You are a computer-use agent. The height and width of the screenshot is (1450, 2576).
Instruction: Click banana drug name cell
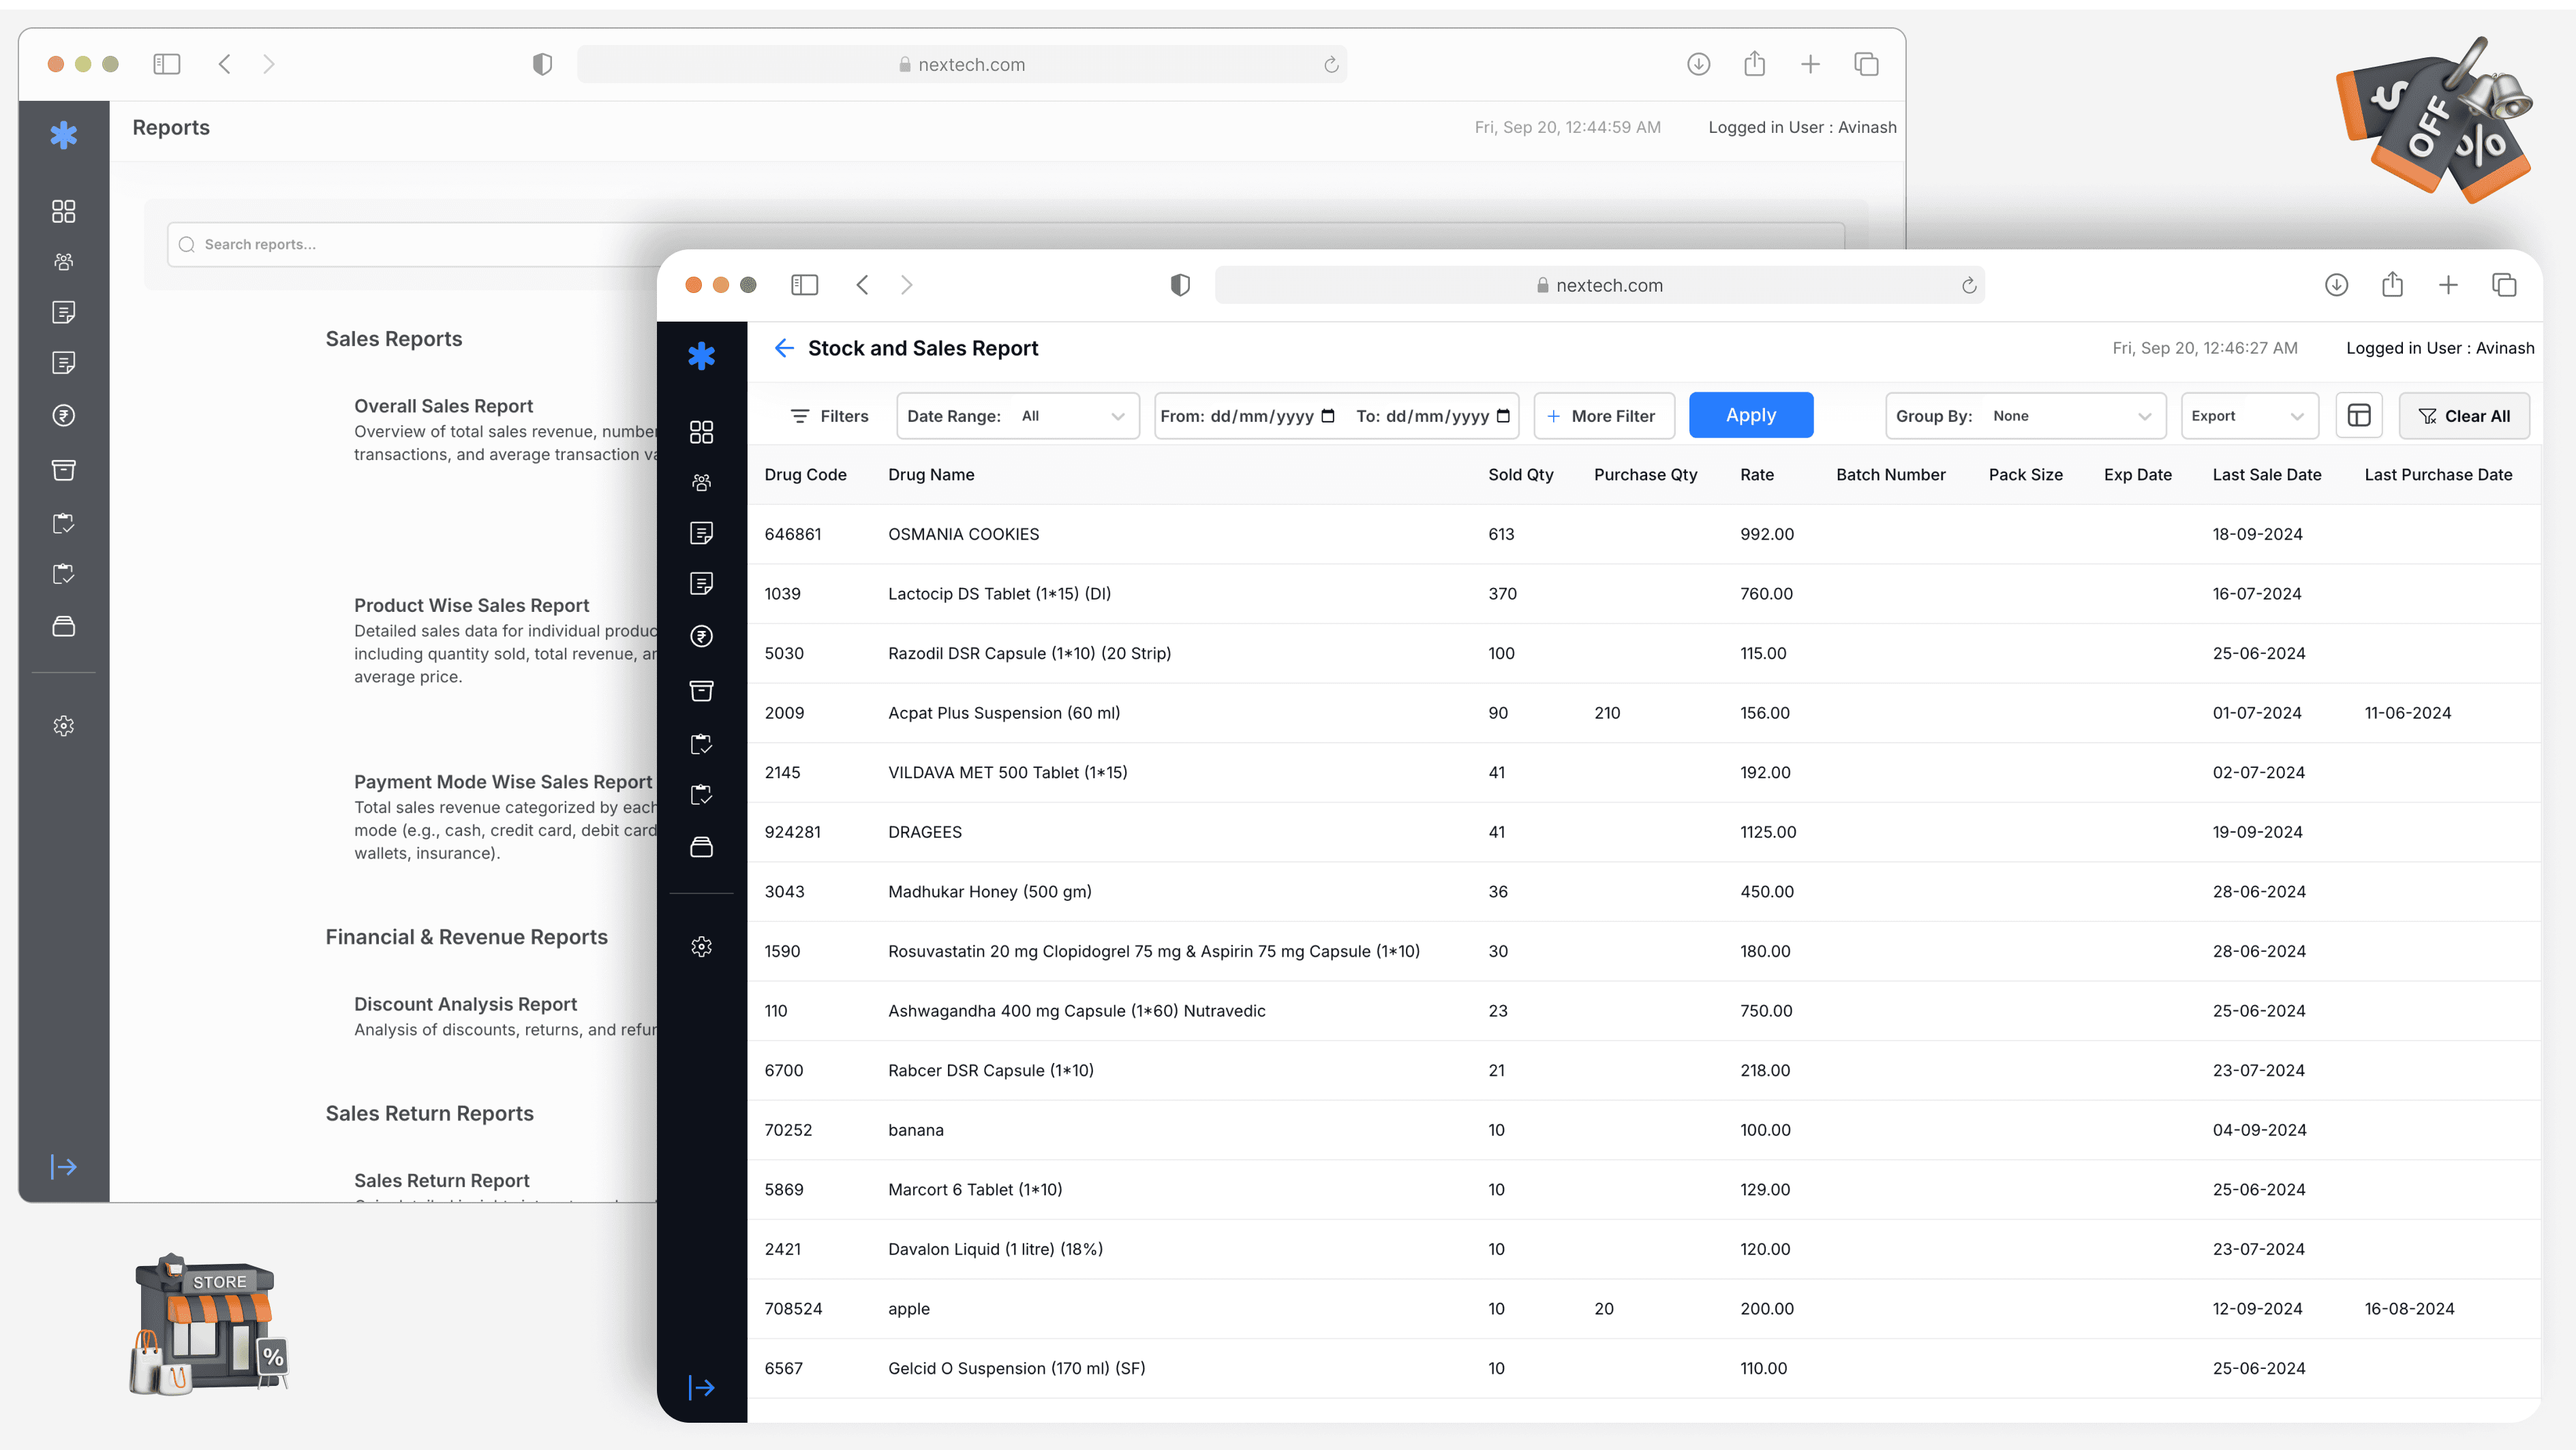(x=915, y=1130)
